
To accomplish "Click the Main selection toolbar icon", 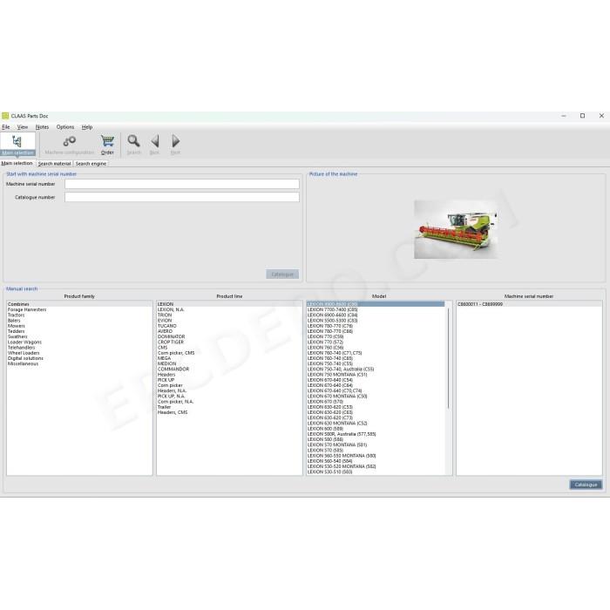I will [x=17, y=144].
